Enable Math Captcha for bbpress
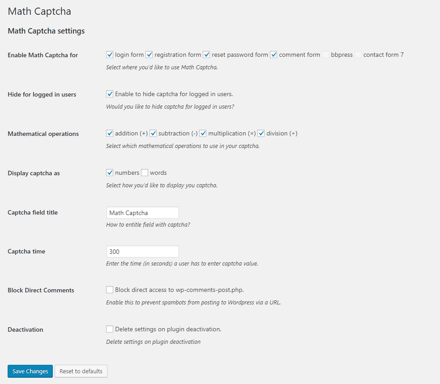This screenshot has width=440, height=384. pyautogui.click(x=325, y=55)
